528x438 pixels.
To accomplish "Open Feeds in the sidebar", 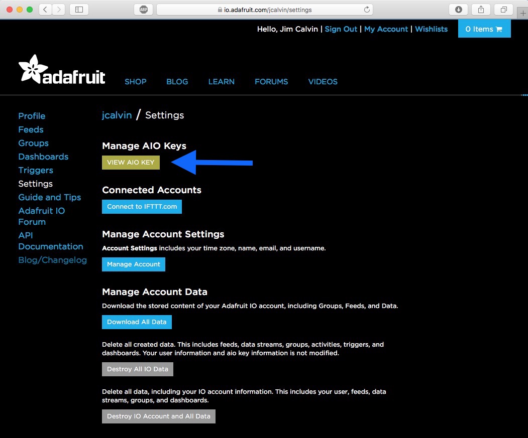I will 31,129.
